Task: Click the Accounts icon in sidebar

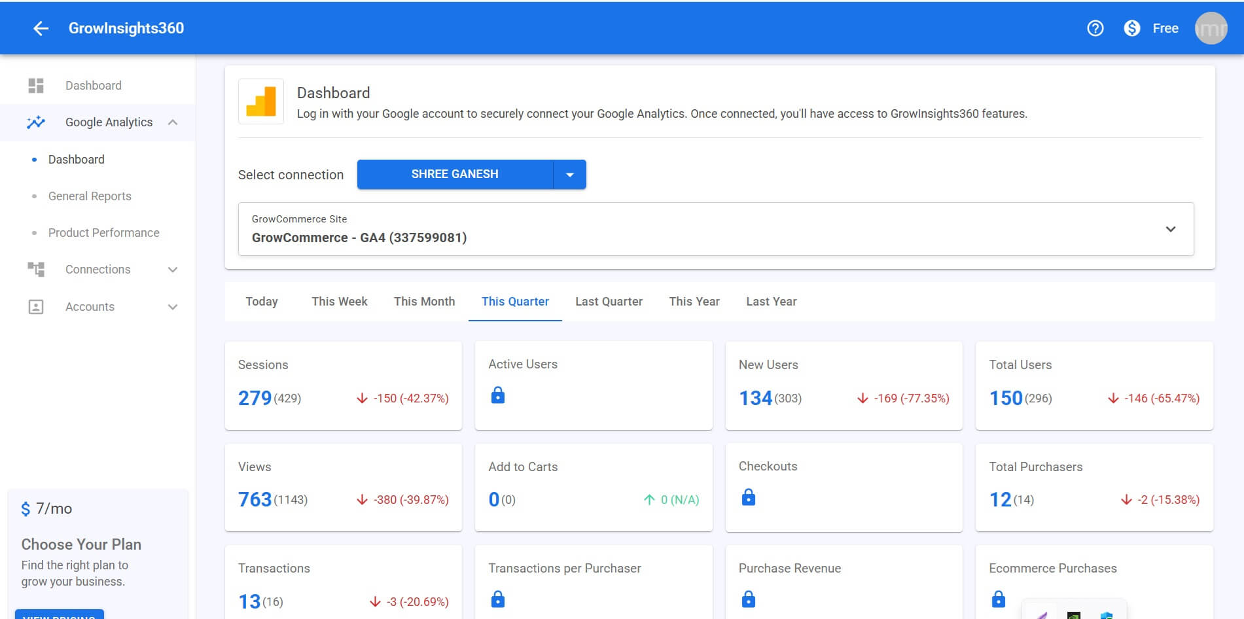Action: (36, 307)
